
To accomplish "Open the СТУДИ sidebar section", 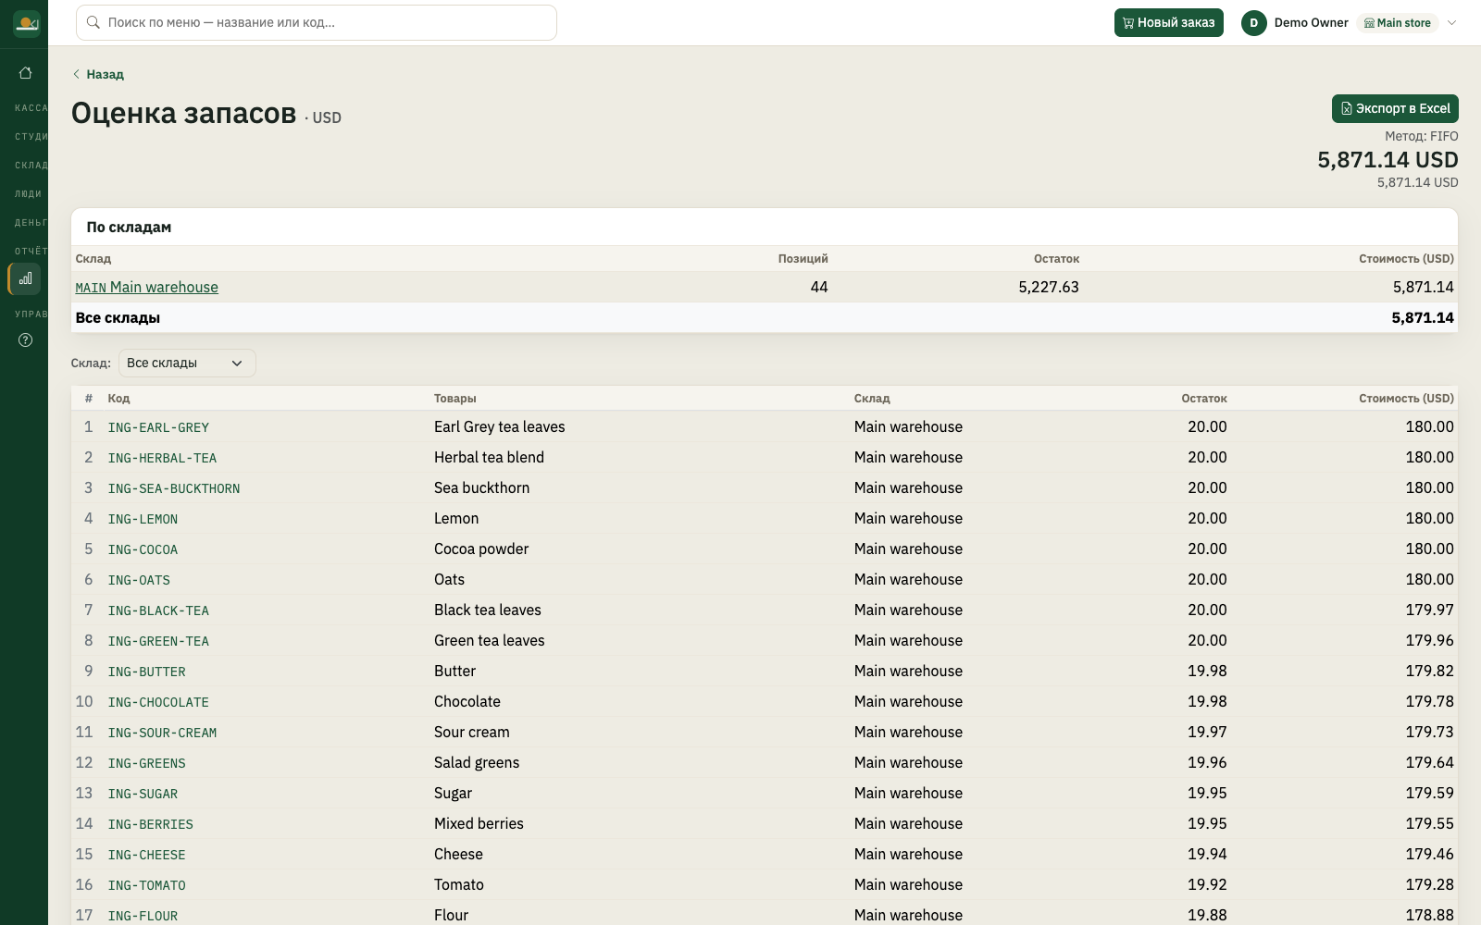I will click(x=31, y=137).
